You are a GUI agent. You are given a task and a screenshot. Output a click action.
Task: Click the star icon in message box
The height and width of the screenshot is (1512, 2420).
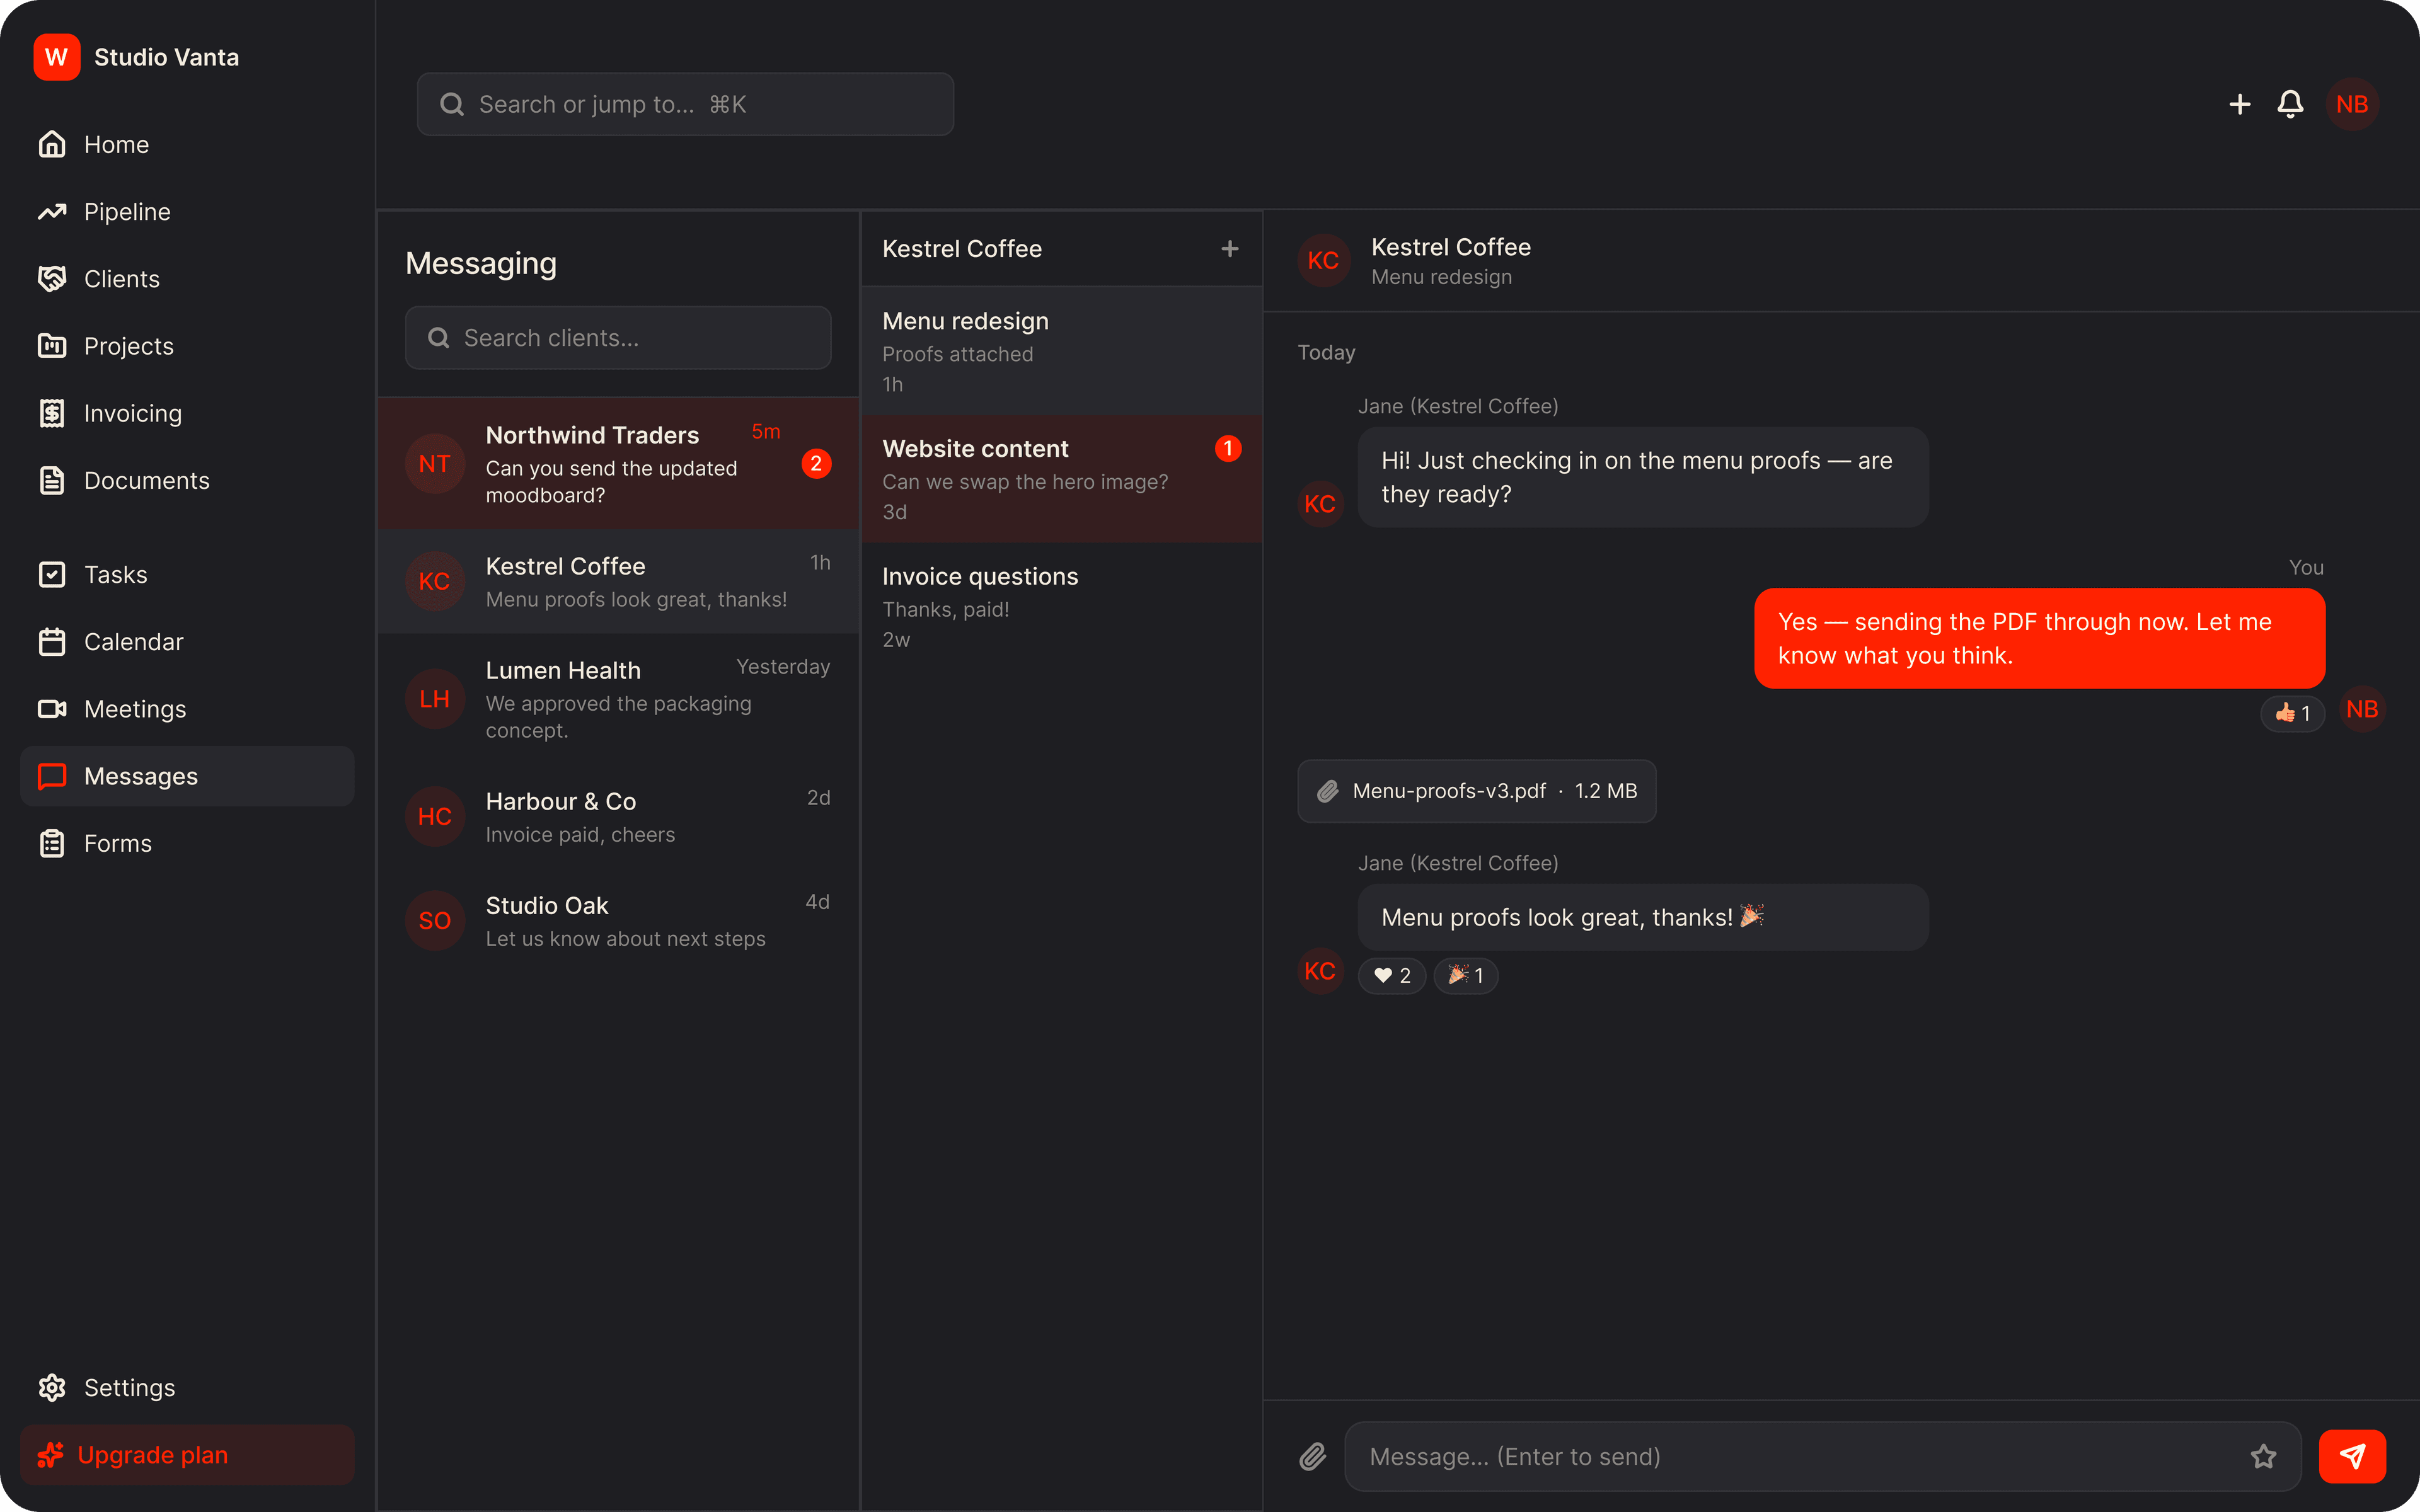click(x=2263, y=1456)
